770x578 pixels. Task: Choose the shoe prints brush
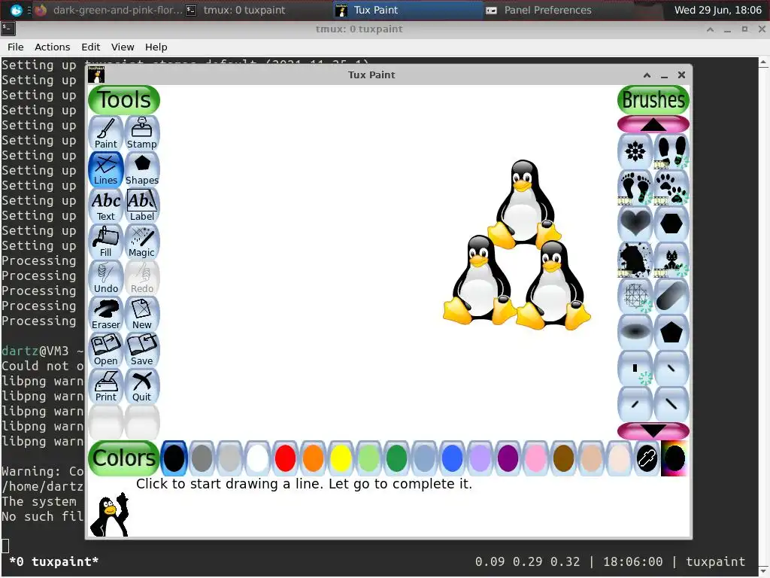pyautogui.click(x=671, y=151)
